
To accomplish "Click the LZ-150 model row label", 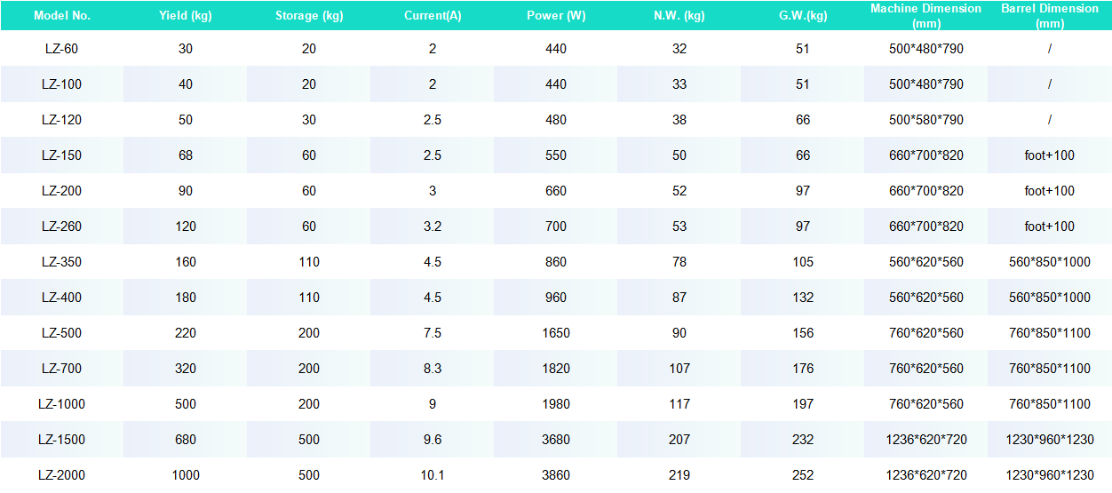I will 61,155.
